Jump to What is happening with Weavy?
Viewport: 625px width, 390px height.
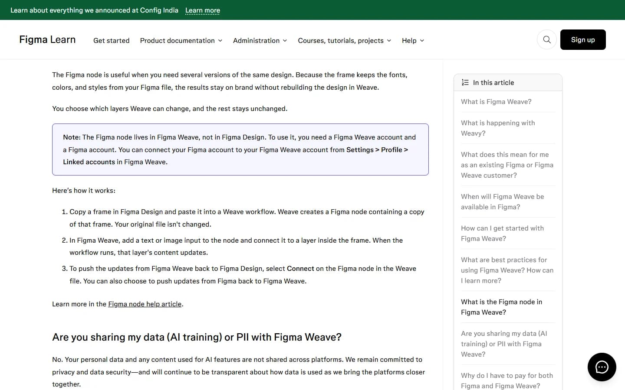pyautogui.click(x=498, y=128)
